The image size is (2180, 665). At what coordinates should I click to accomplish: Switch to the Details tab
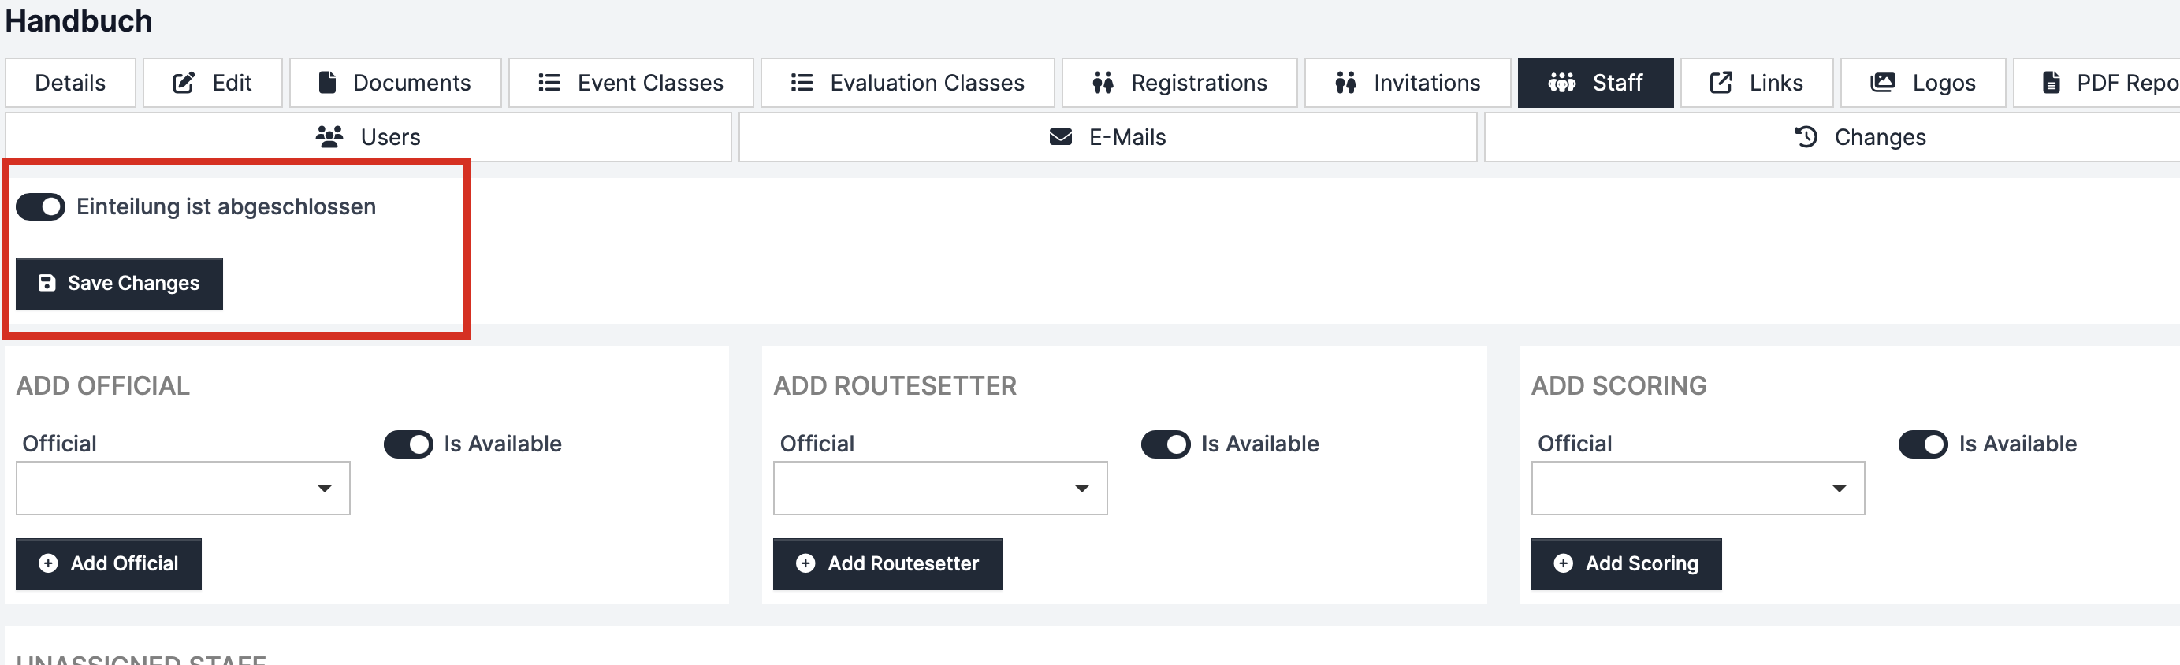[x=70, y=83]
